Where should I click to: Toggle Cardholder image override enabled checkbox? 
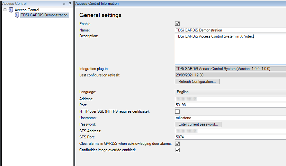pyautogui.click(x=177, y=150)
